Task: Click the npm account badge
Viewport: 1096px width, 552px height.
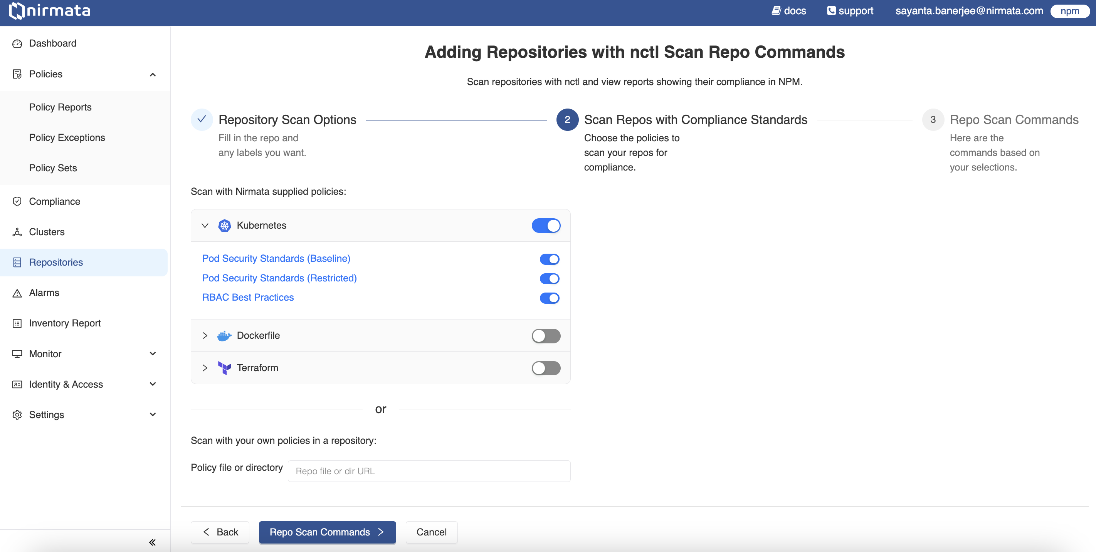Action: click(x=1070, y=11)
